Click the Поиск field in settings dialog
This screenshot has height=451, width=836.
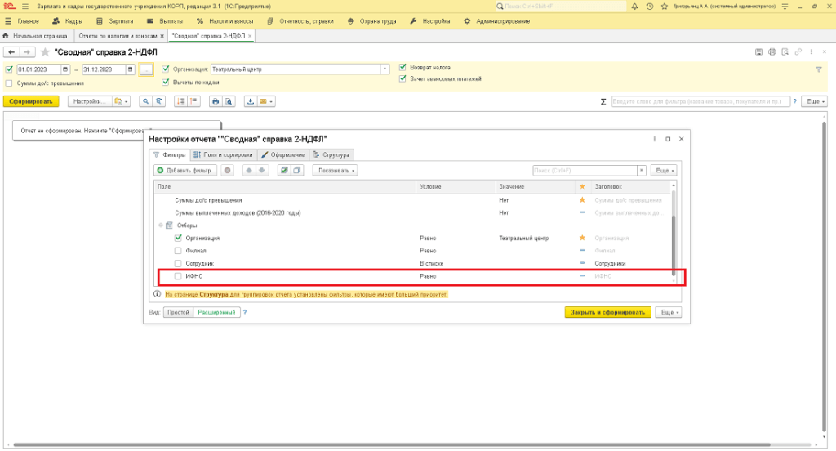click(584, 171)
